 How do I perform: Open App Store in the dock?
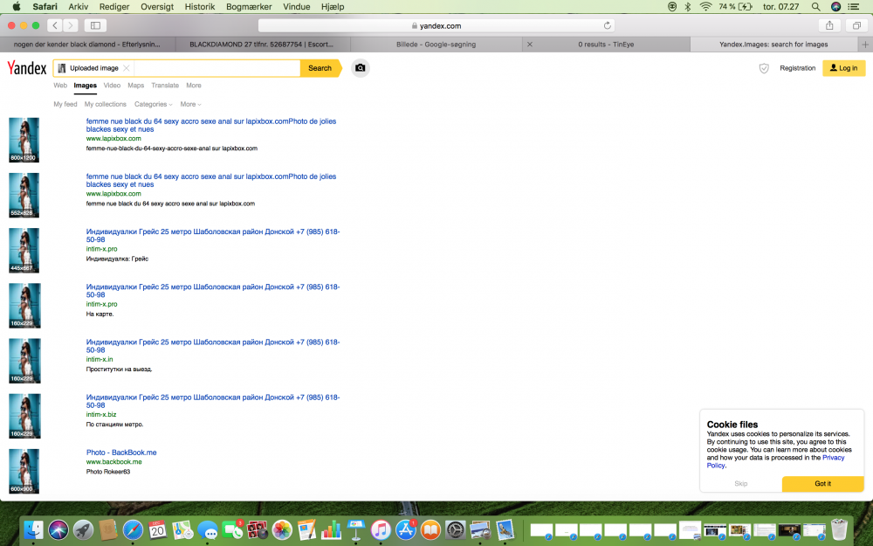pos(406,530)
